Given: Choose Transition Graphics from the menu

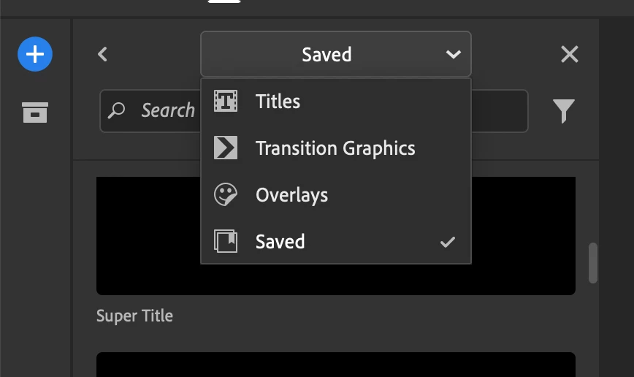Looking at the screenshot, I should pos(336,148).
